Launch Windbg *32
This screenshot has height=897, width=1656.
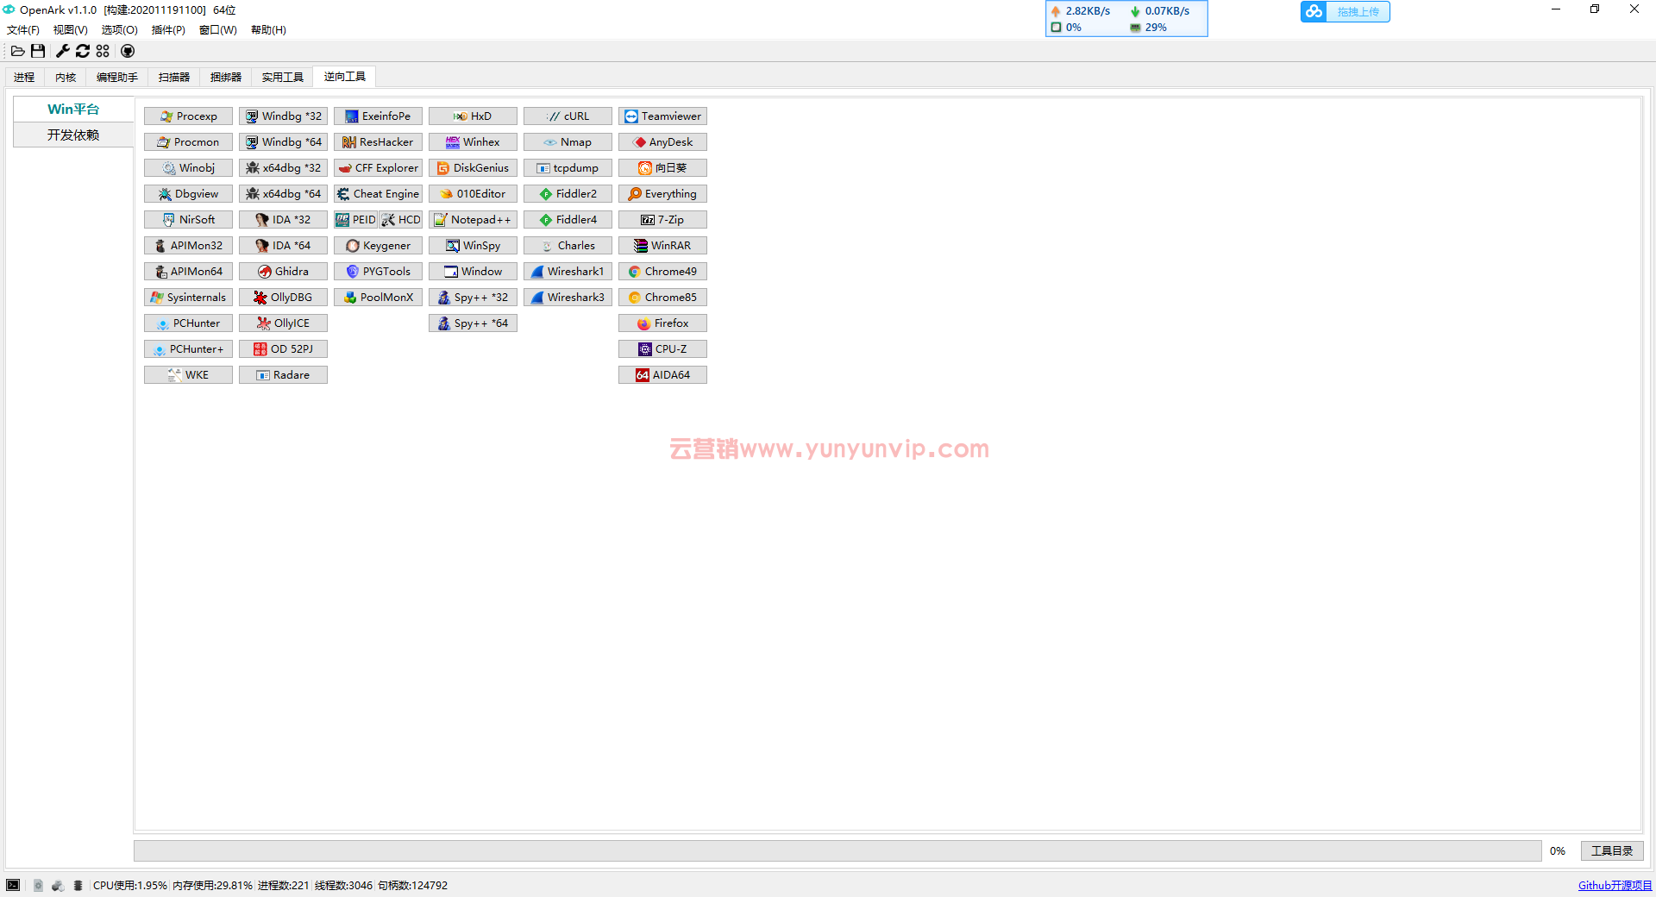283,116
